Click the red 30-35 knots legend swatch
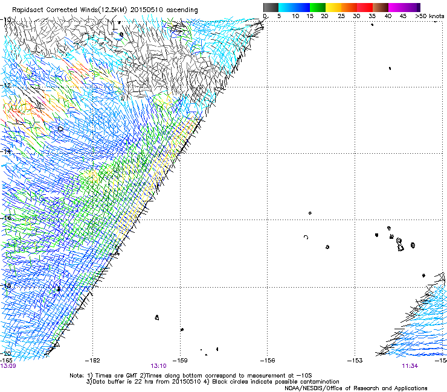This screenshot has width=447, height=392. click(365, 7)
